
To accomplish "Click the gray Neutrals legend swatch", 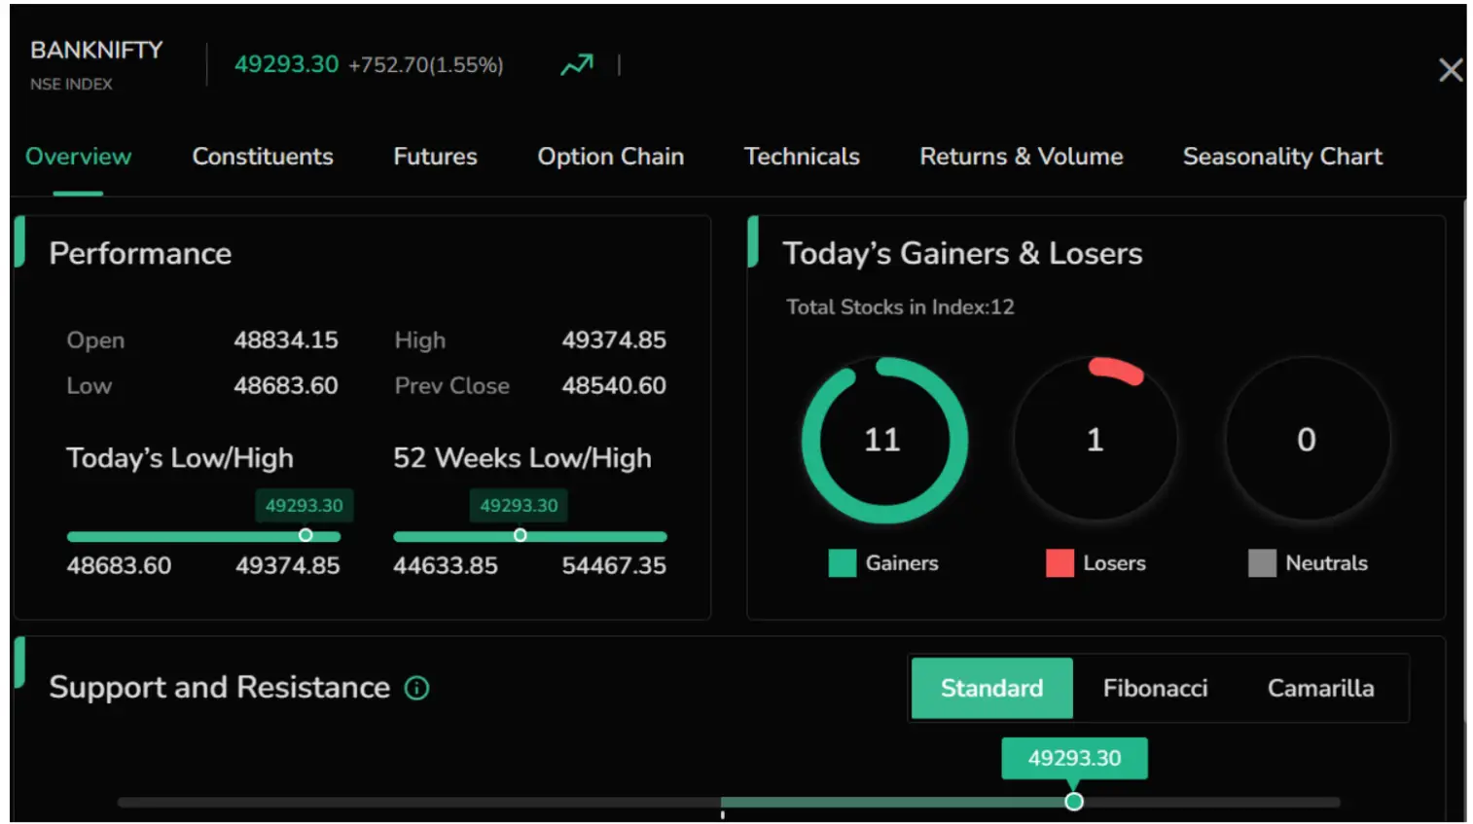I will tap(1262, 563).
